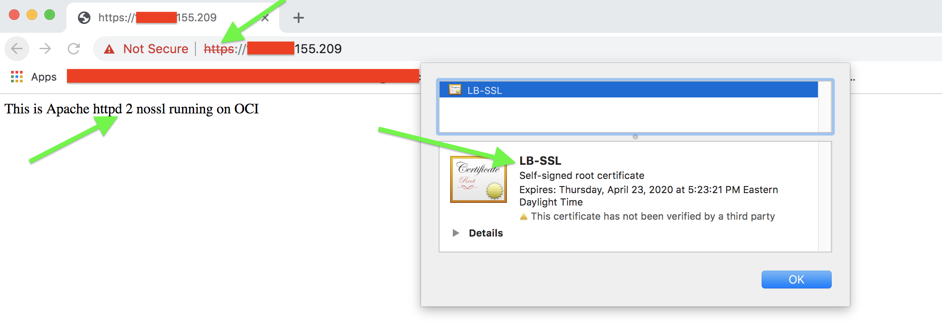This screenshot has height=326, width=942.
Task: Click the Not Secure warning triangle icon
Action: pyautogui.click(x=109, y=49)
